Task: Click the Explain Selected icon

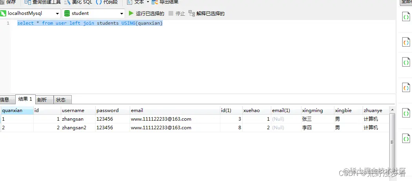Action: pyautogui.click(x=192, y=13)
